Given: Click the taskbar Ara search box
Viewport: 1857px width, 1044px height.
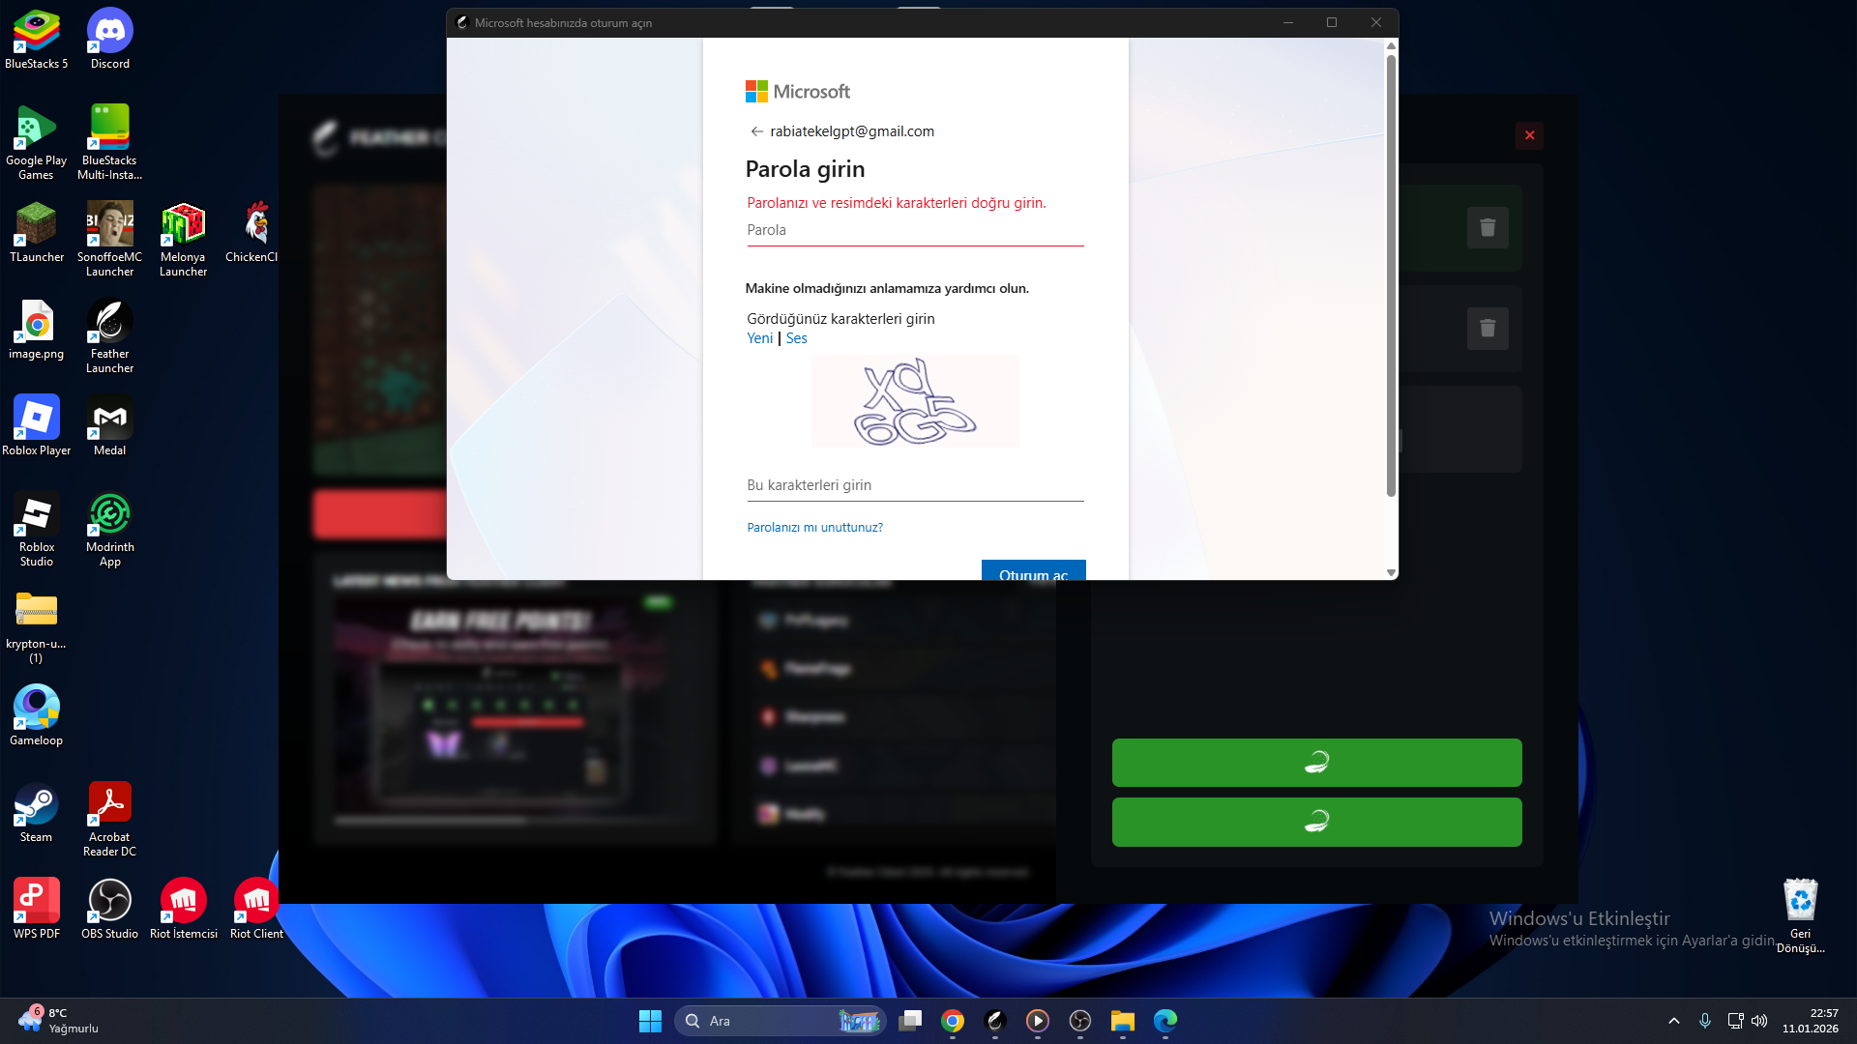Looking at the screenshot, I should click(780, 1021).
